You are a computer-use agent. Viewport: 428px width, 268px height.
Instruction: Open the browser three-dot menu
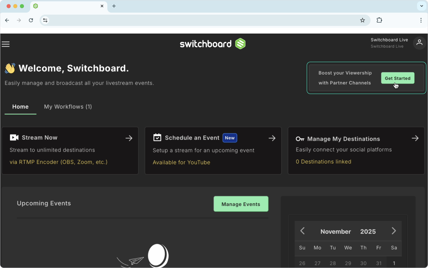[421, 20]
